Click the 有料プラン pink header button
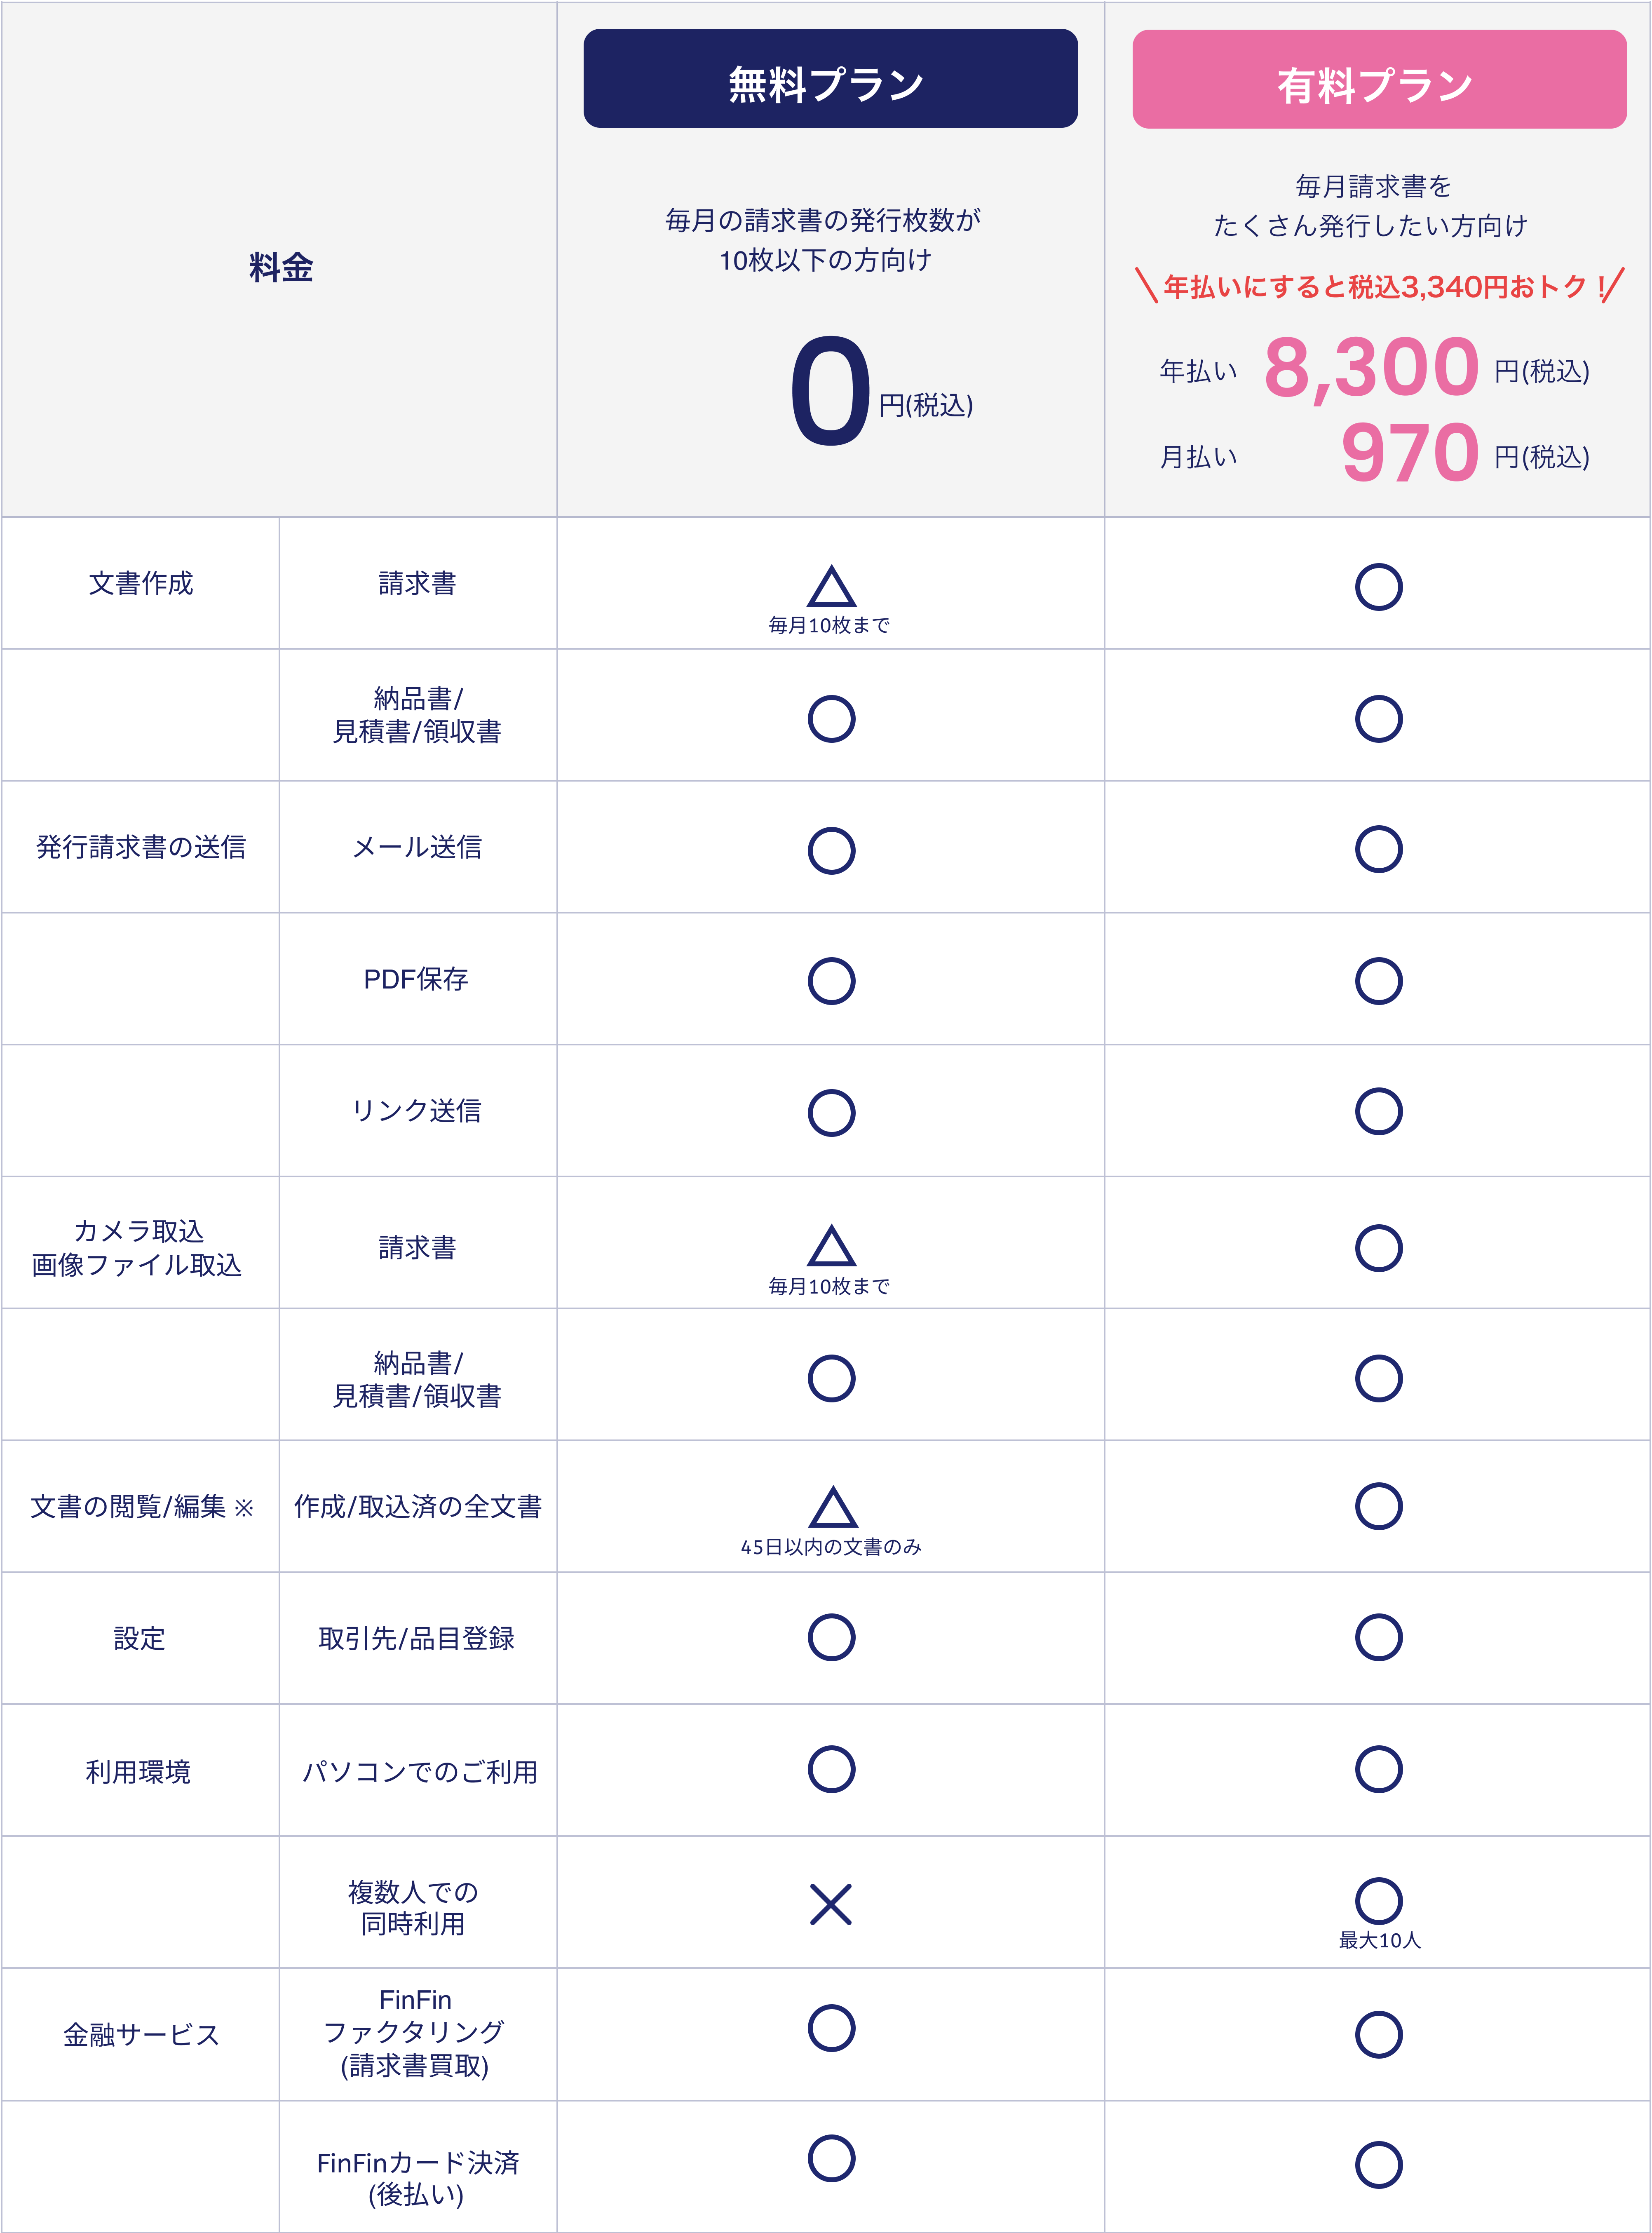The width and height of the screenshot is (1652, 2233). coord(1379,79)
